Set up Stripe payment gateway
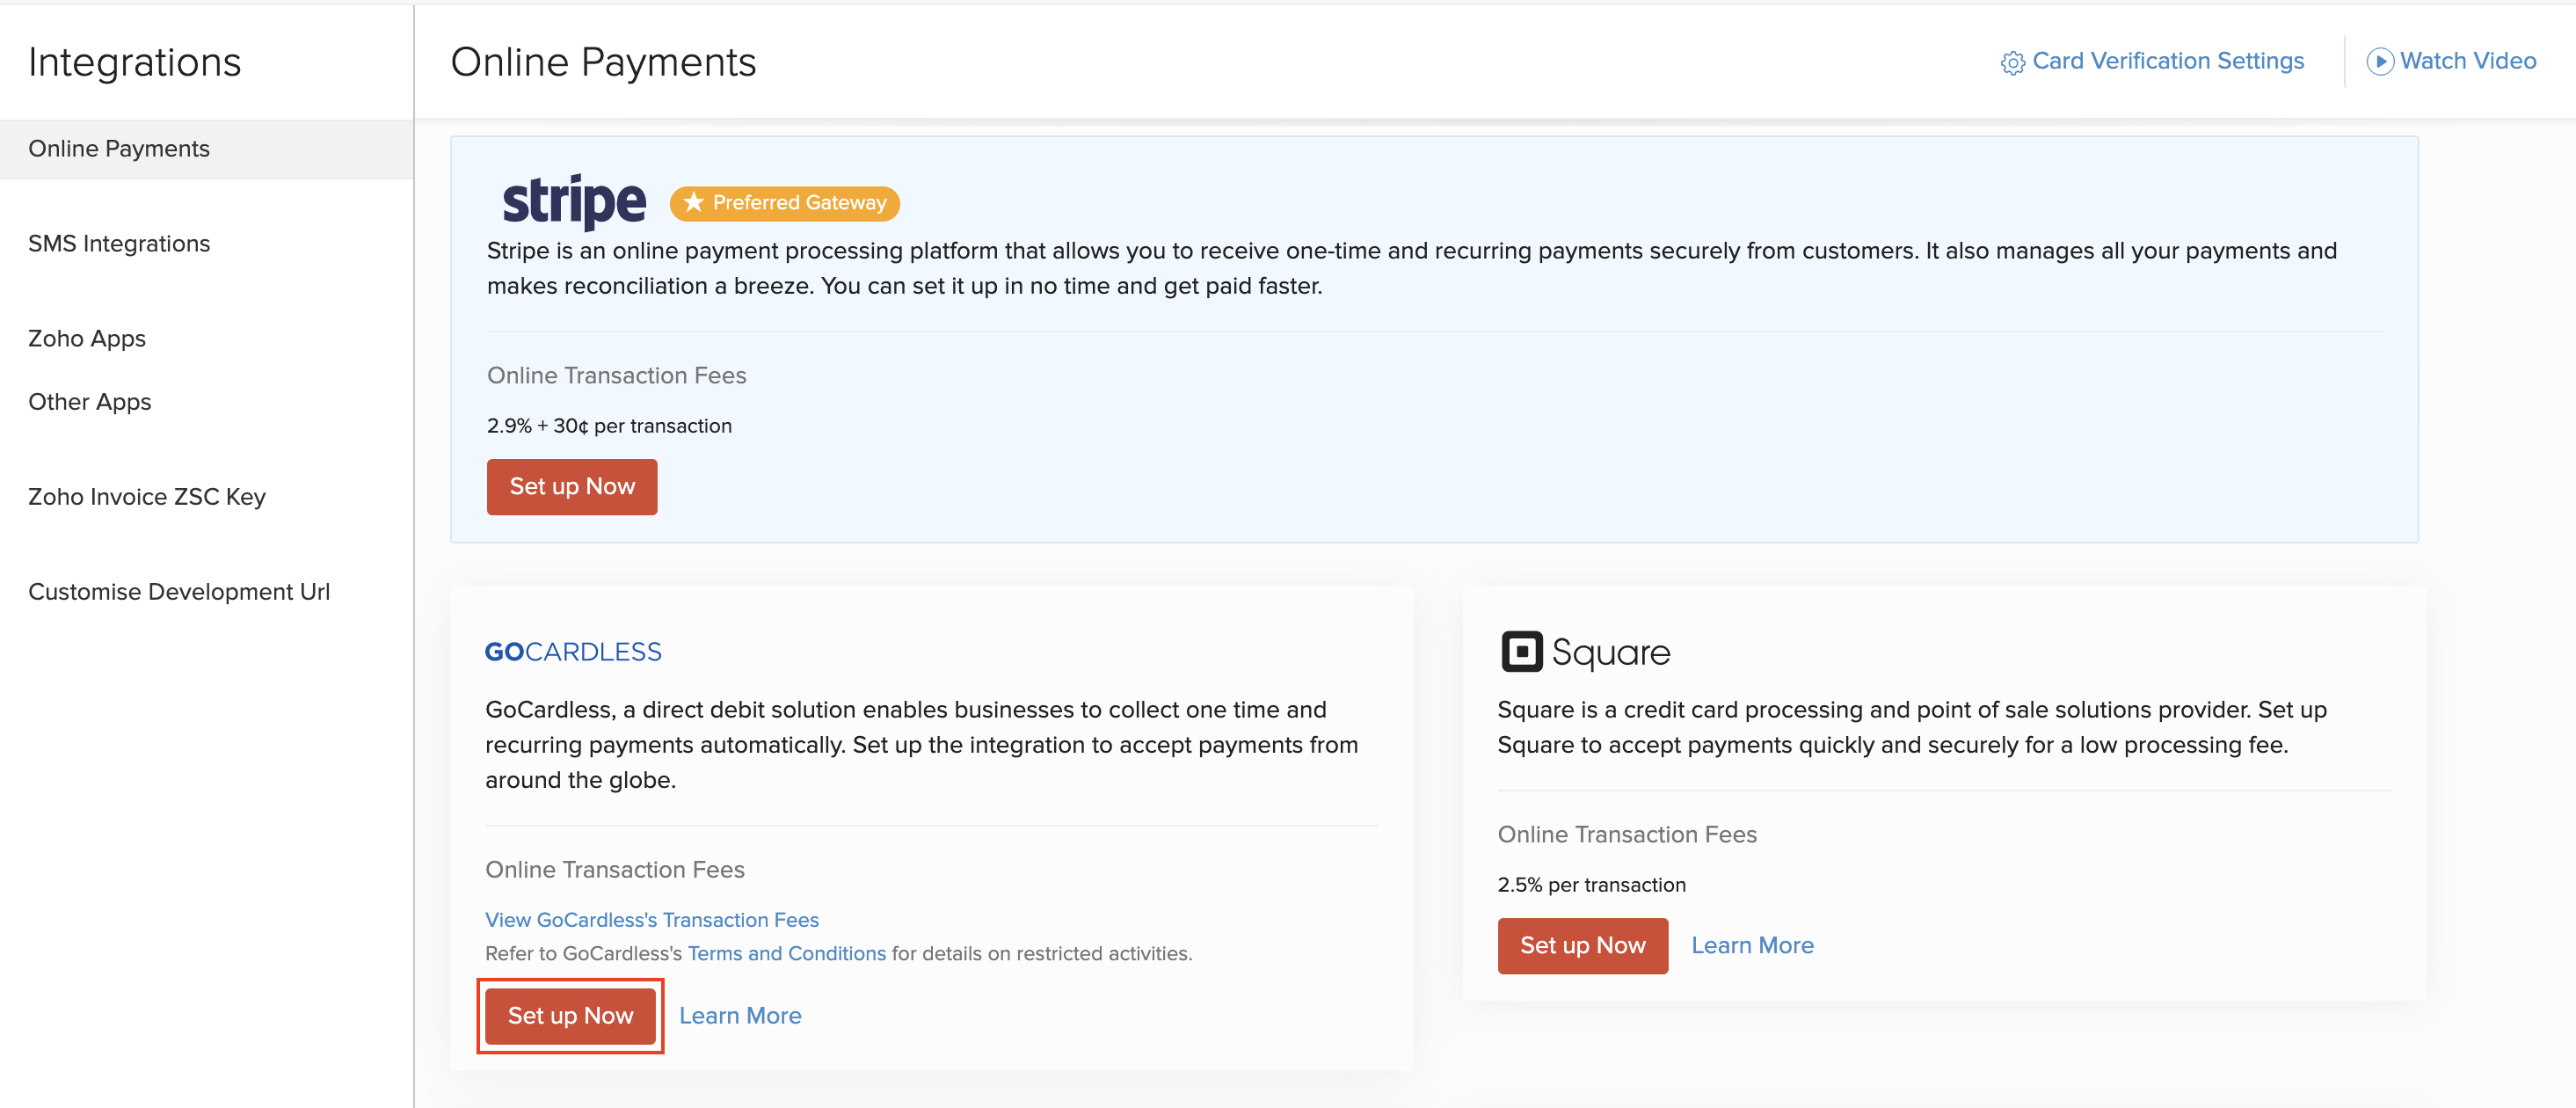This screenshot has height=1108, width=2576. coord(571,487)
